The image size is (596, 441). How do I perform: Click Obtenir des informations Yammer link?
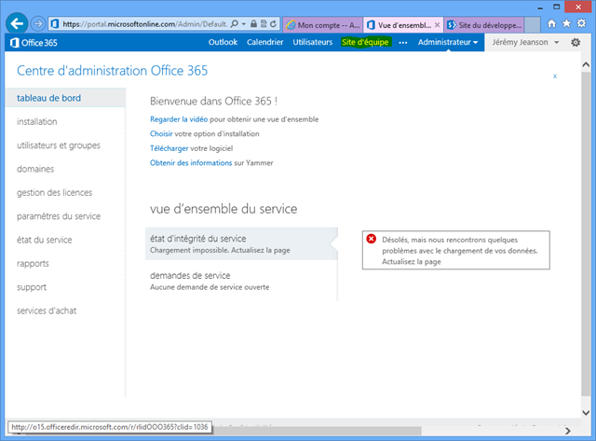(191, 163)
